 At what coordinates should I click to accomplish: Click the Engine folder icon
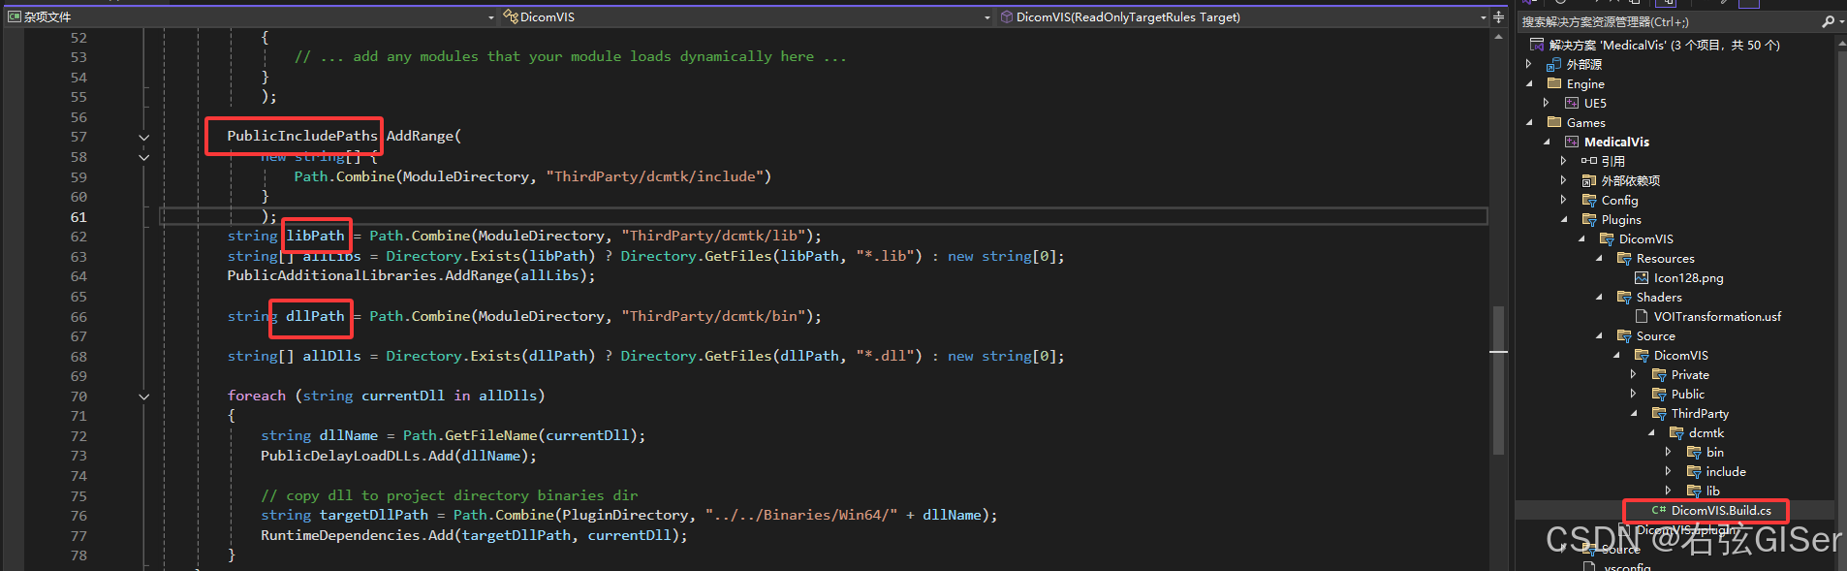[1553, 83]
